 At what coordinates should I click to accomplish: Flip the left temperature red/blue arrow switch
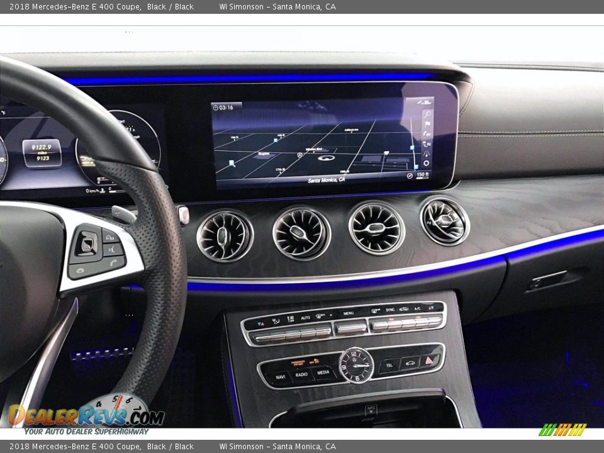[262, 338]
